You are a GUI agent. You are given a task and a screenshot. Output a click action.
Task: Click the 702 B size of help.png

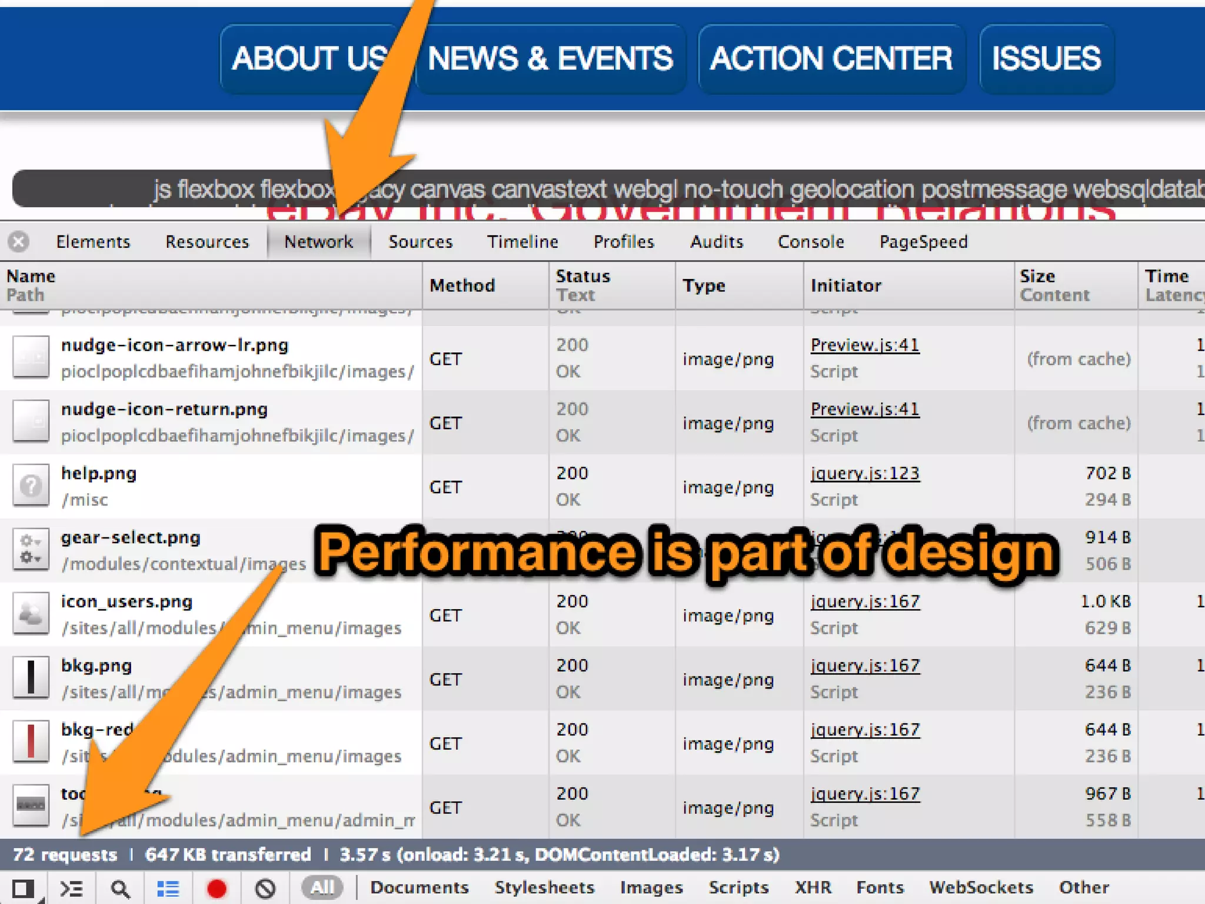click(1108, 474)
